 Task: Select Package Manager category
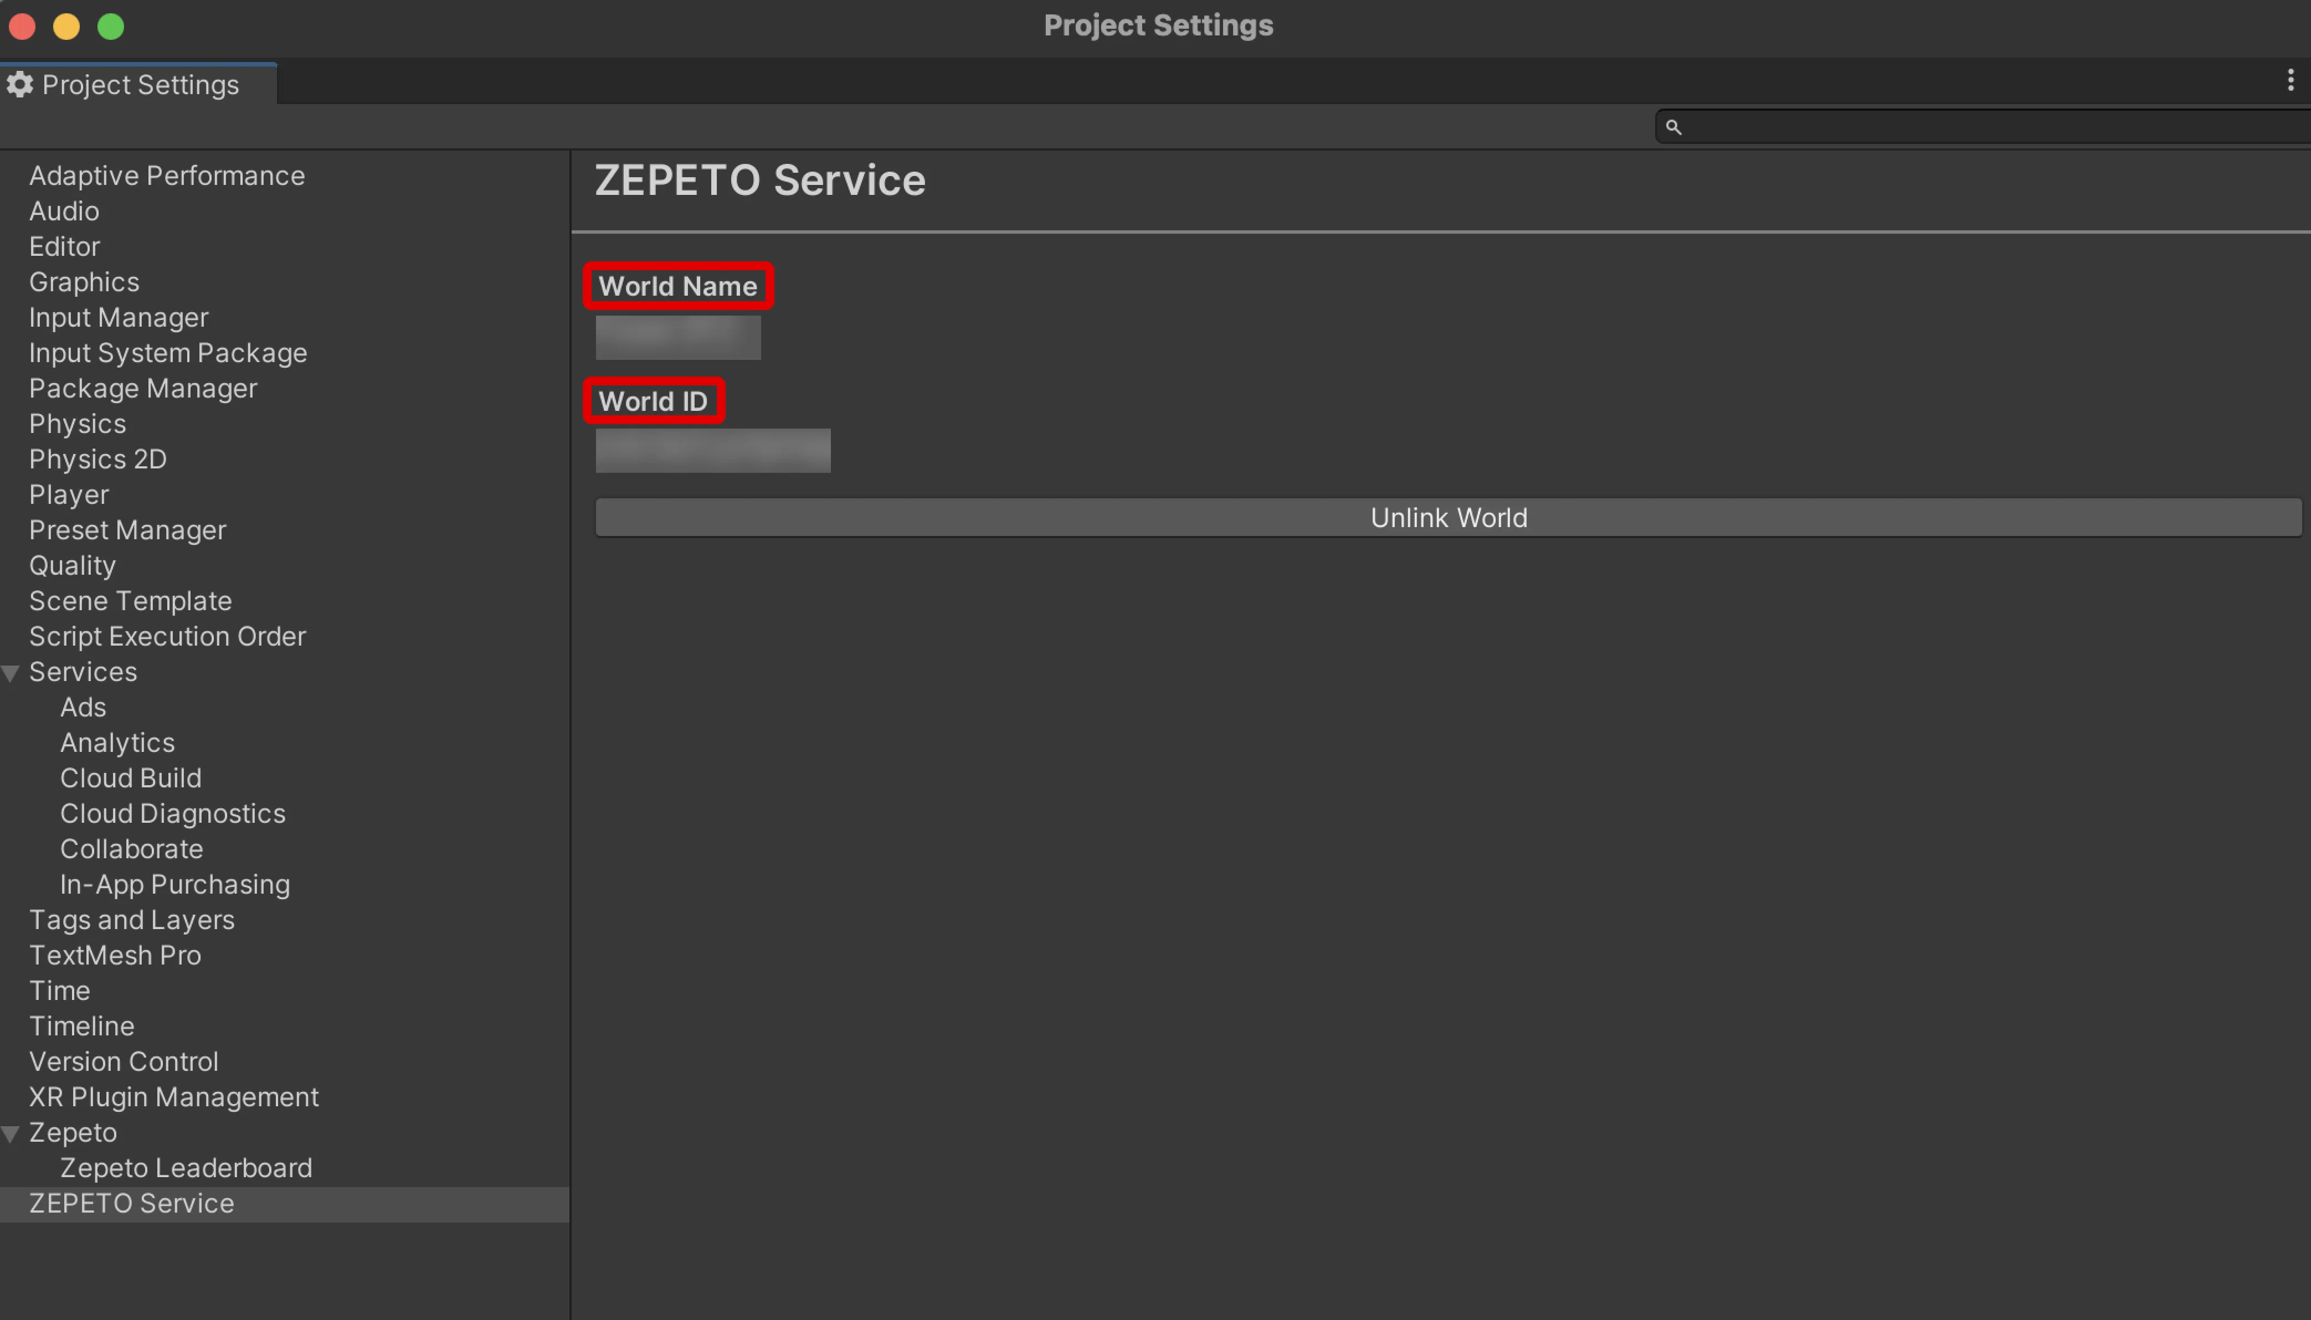[143, 388]
